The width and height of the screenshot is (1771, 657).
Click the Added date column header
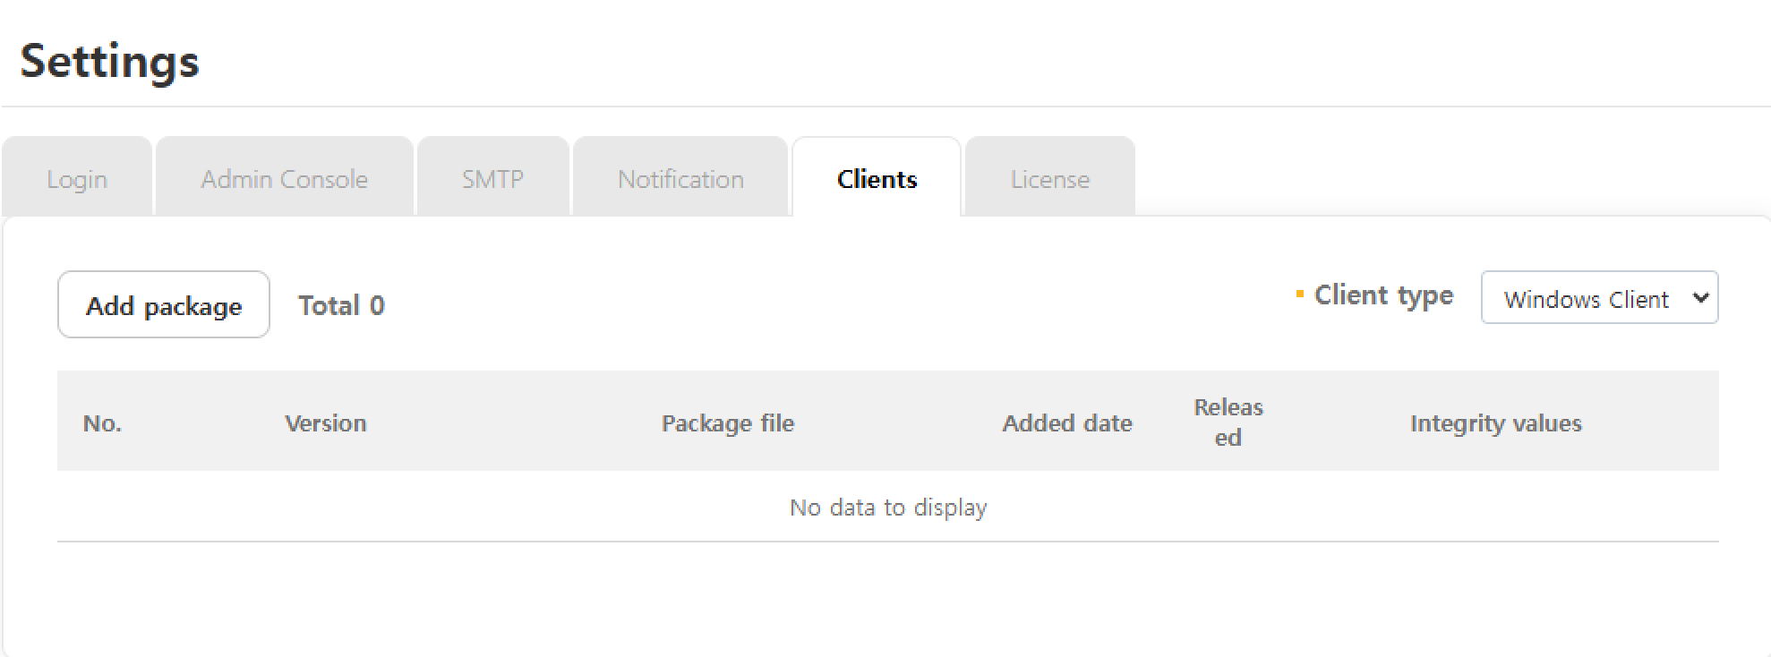[1066, 422]
